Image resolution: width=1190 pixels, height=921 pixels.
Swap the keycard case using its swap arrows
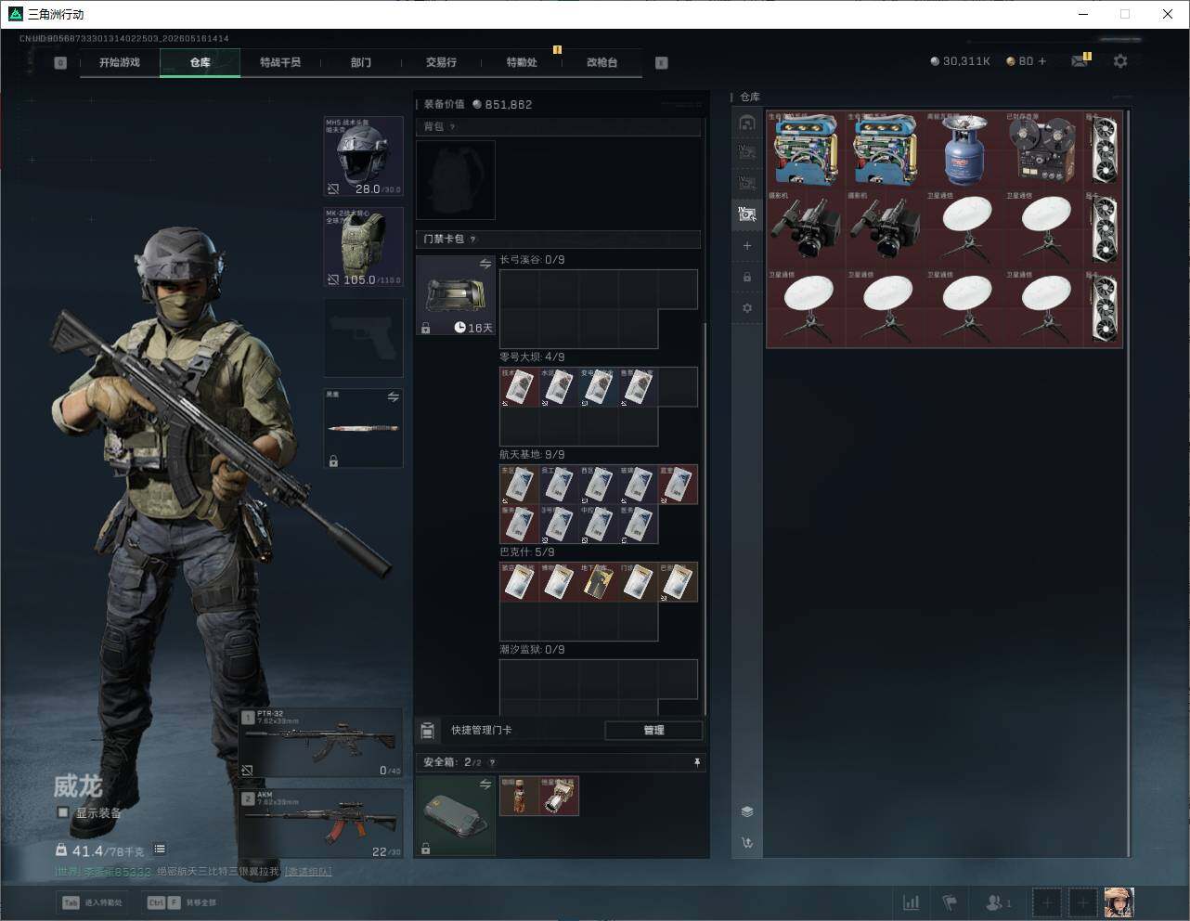[x=485, y=265]
